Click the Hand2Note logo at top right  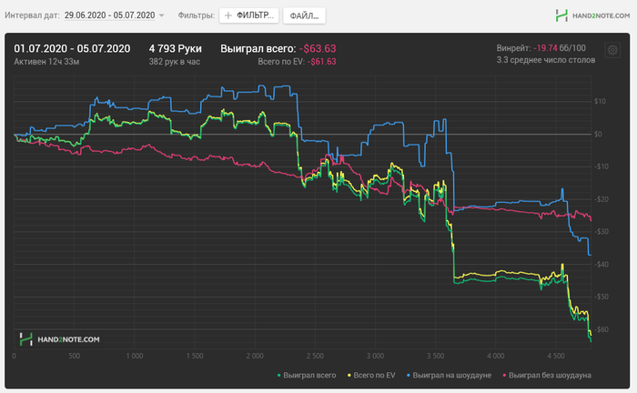click(x=592, y=15)
